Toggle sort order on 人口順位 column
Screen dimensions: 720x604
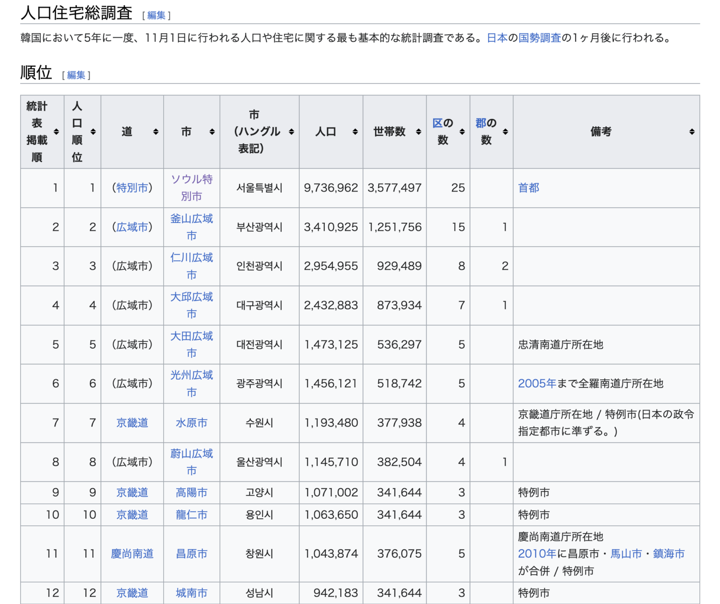(x=93, y=132)
